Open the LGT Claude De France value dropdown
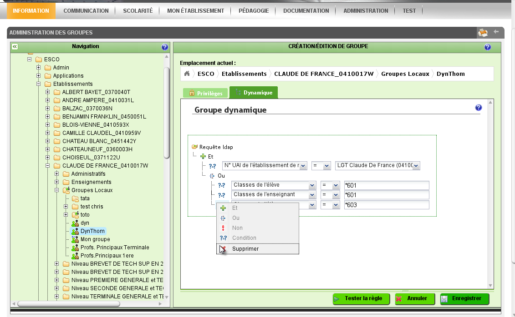515x317 pixels. tap(416, 166)
